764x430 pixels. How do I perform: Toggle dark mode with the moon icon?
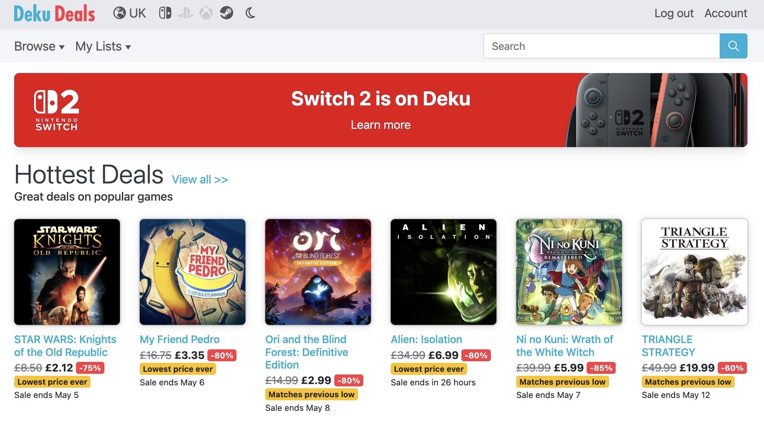pos(250,13)
